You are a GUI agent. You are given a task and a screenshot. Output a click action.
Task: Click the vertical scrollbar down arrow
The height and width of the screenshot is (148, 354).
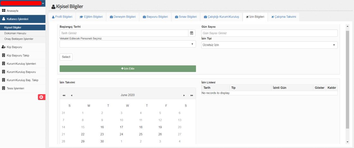pos(347,142)
